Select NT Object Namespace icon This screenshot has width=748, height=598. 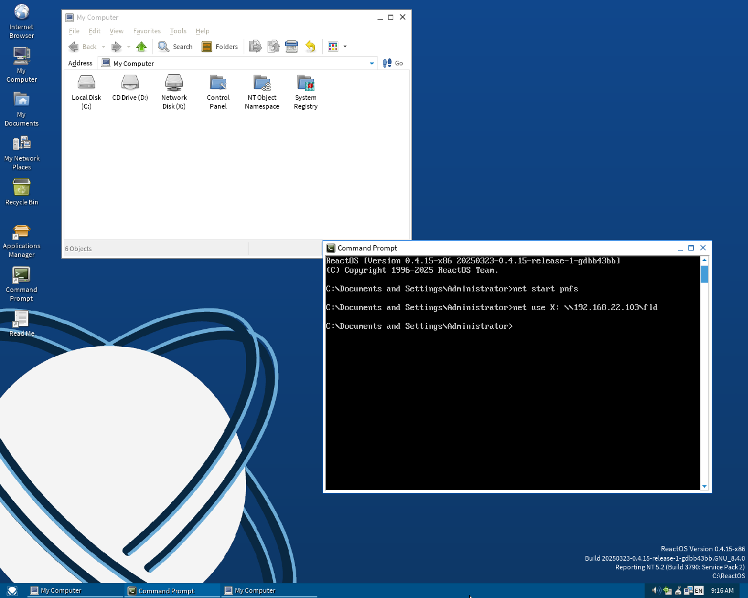262,92
